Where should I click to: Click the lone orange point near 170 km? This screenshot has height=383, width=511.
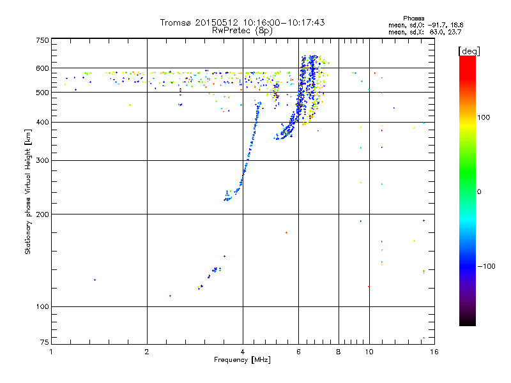[286, 232]
